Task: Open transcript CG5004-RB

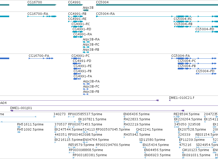Action: pyautogui.click(x=183, y=24)
